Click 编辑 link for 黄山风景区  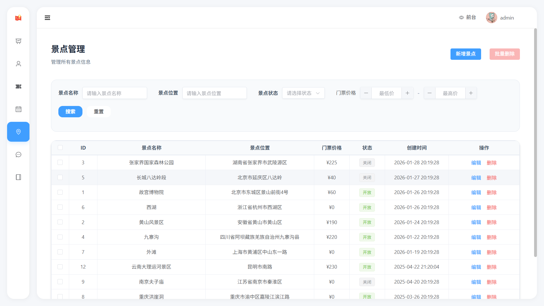tap(476, 222)
